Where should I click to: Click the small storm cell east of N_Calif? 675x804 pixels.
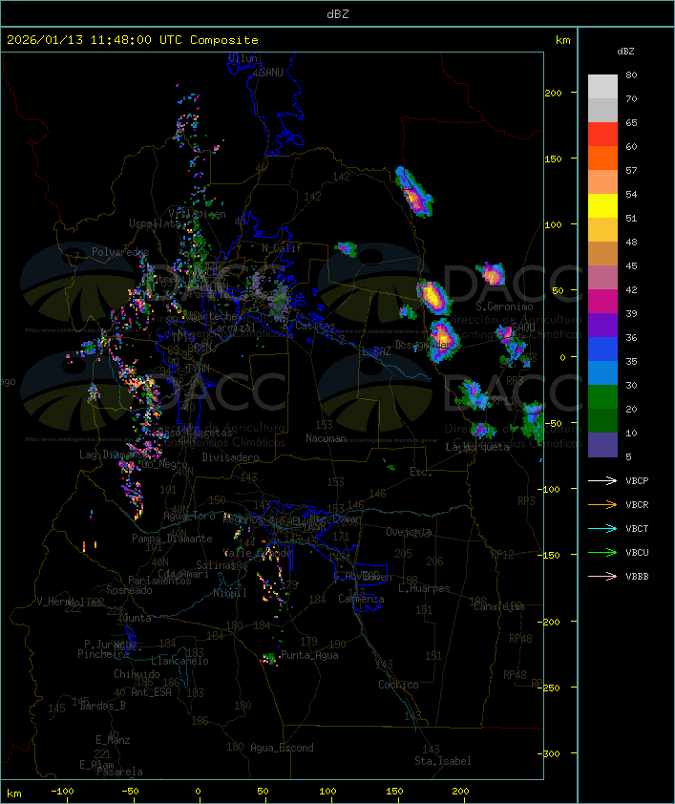[x=346, y=248]
